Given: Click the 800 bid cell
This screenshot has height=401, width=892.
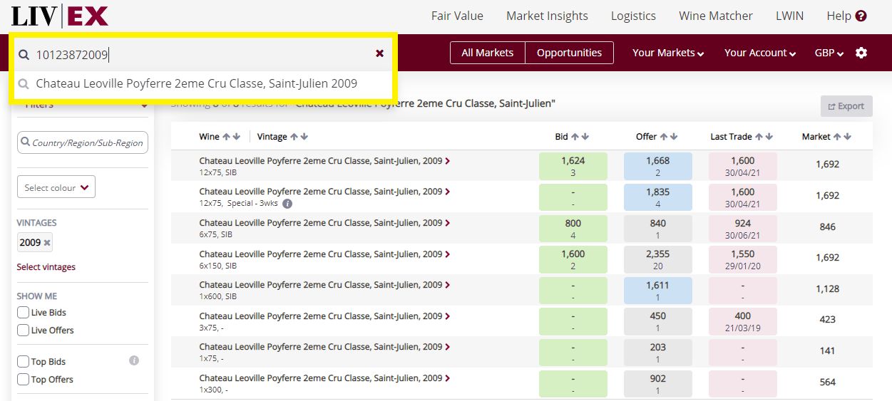Looking at the screenshot, I should pos(573,228).
